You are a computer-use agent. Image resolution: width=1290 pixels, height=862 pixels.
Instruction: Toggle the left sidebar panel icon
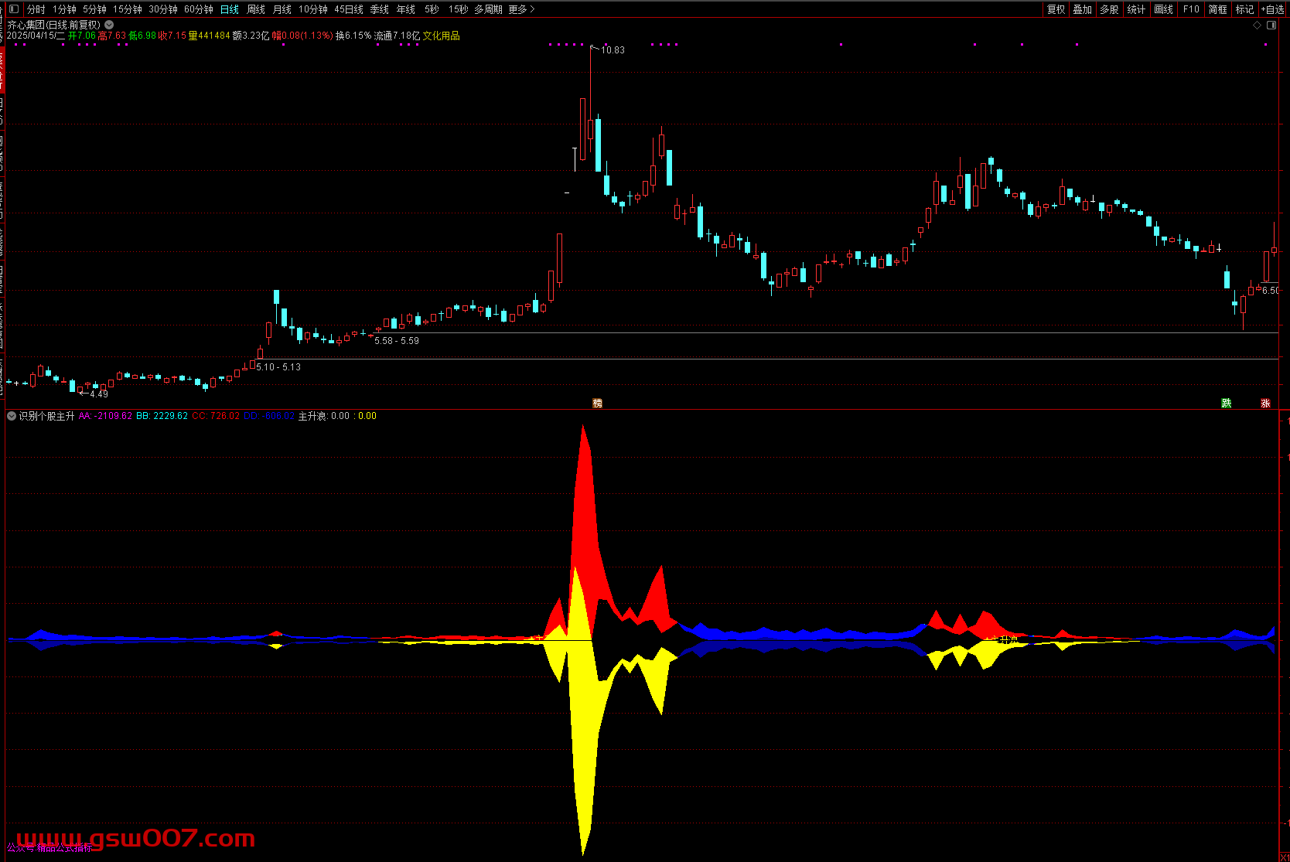coord(13,9)
